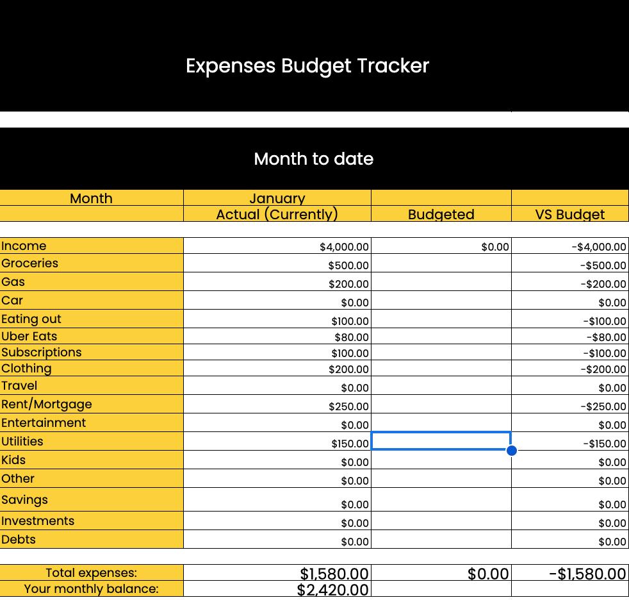The width and height of the screenshot is (629, 600).
Task: Select the Kids row label
Action: [x=92, y=460]
